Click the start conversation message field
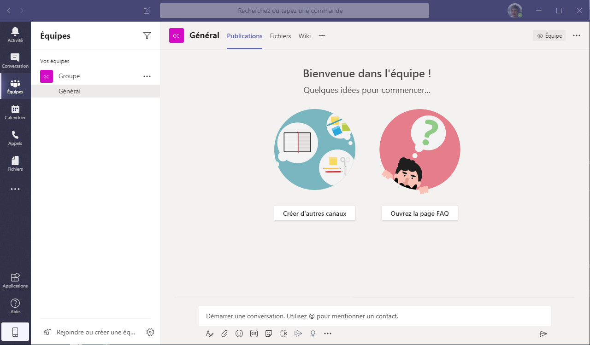 [x=375, y=316]
